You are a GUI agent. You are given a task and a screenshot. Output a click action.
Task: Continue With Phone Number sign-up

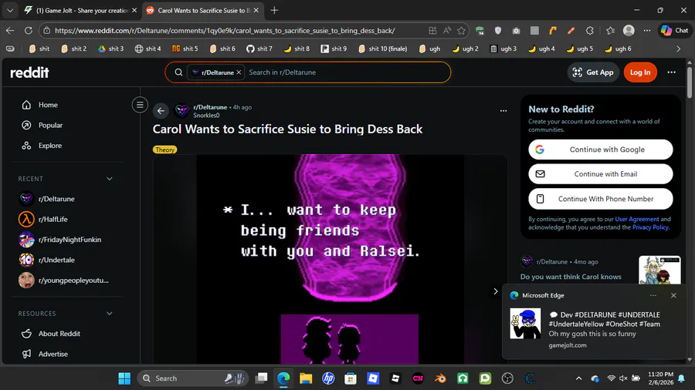click(x=600, y=199)
